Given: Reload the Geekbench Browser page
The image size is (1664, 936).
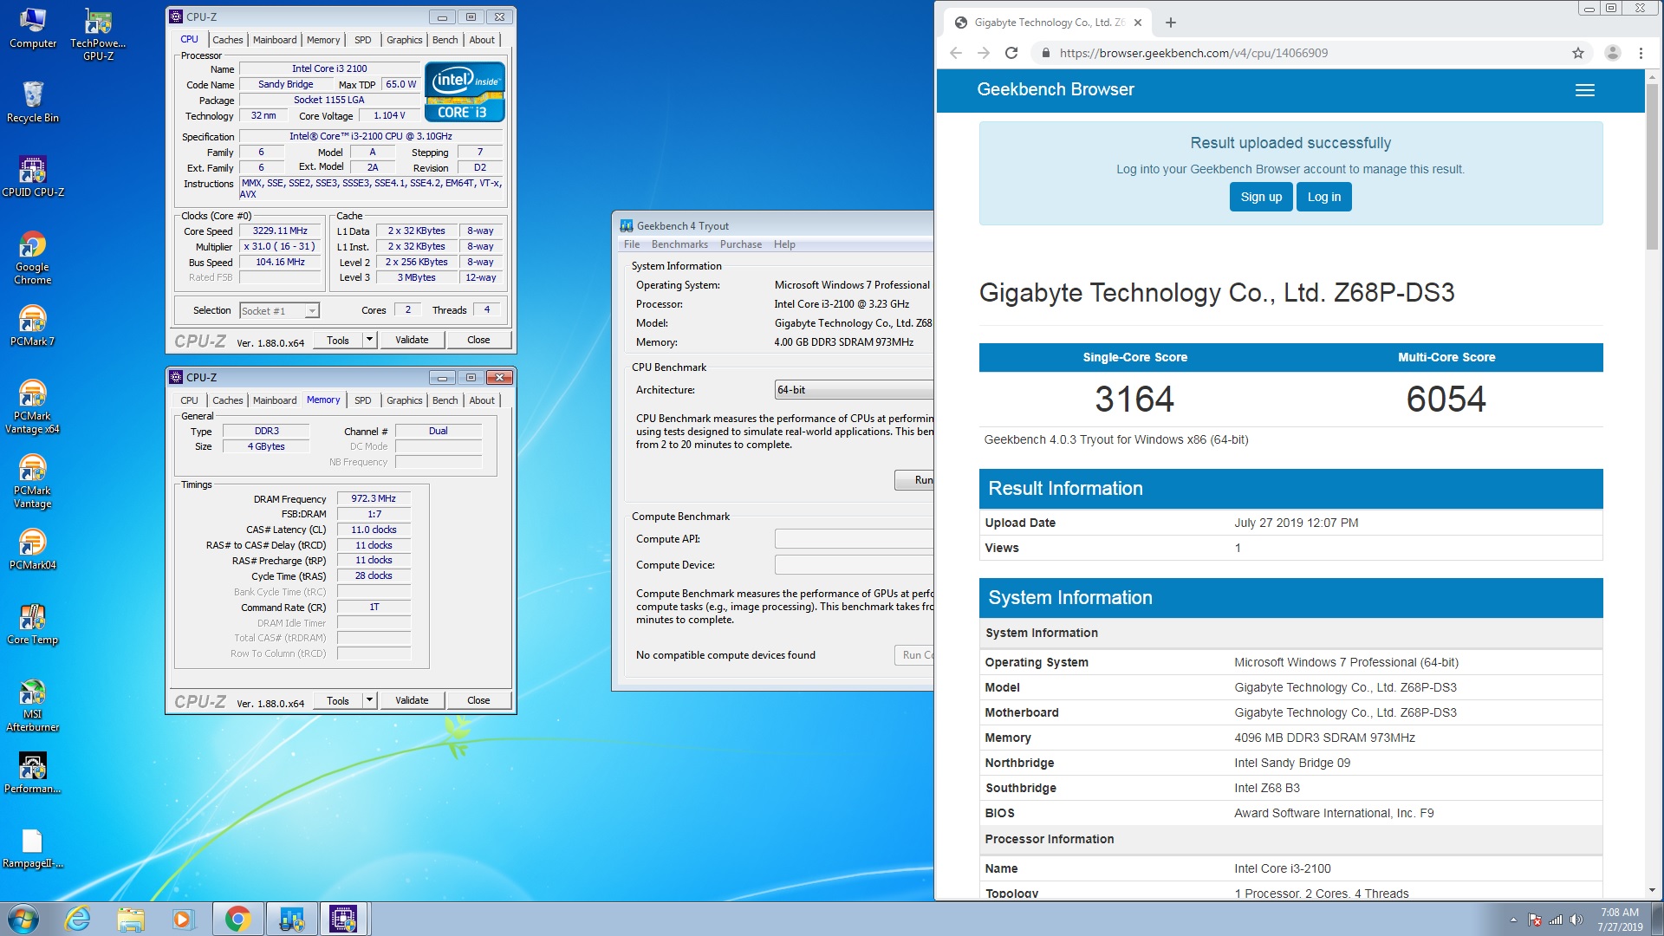Looking at the screenshot, I should [x=1011, y=53].
